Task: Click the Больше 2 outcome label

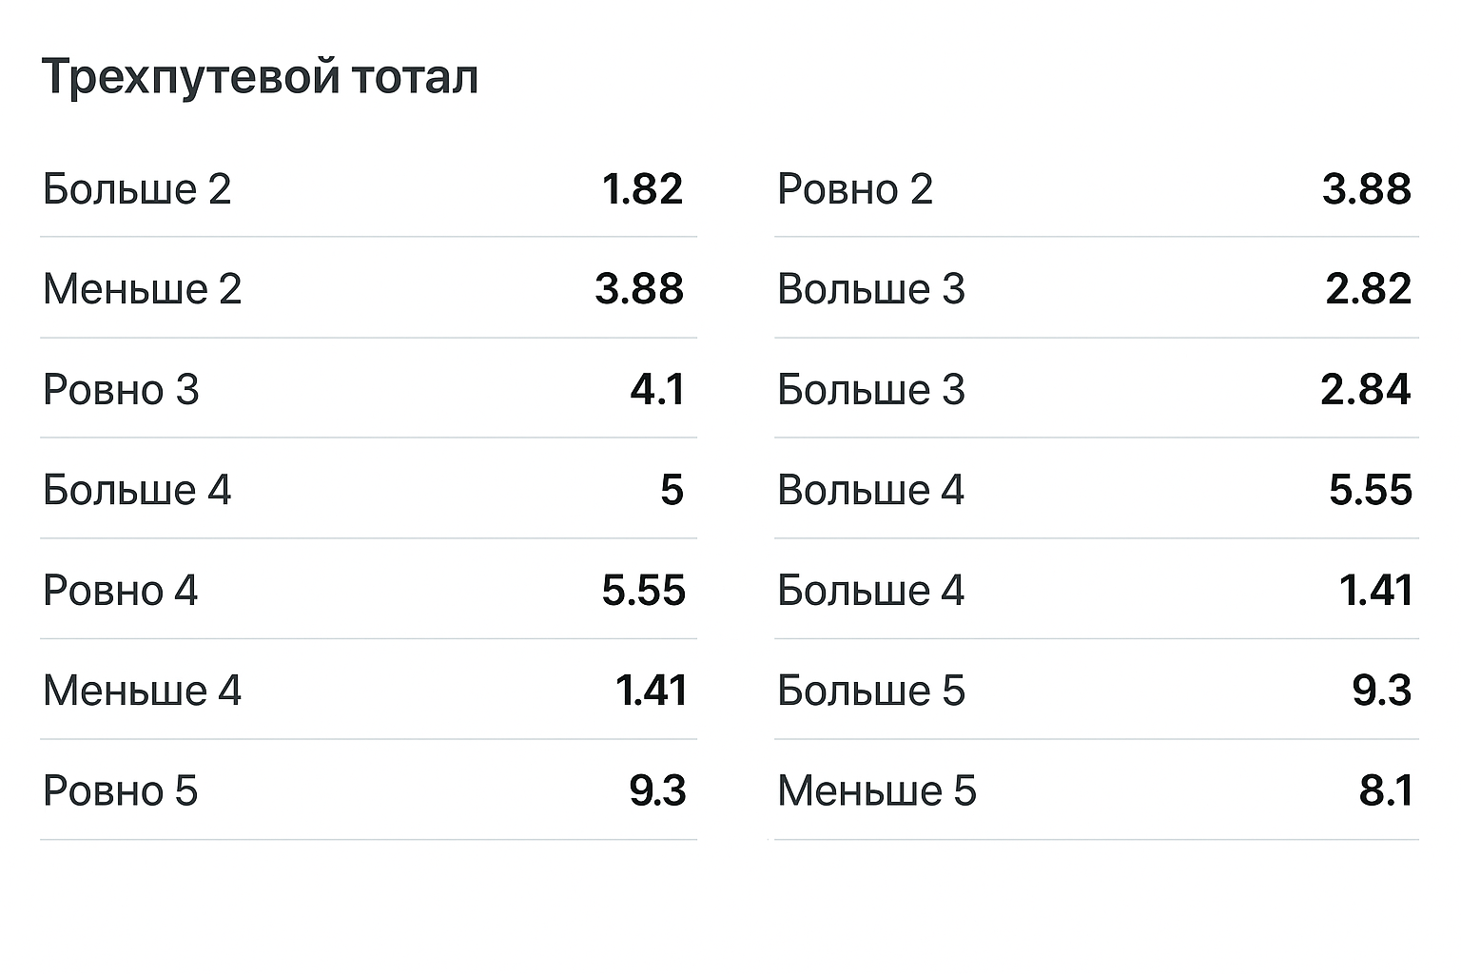Action: [x=137, y=189]
